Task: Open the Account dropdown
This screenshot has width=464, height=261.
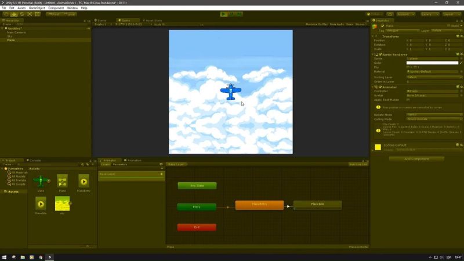Action: (405, 14)
